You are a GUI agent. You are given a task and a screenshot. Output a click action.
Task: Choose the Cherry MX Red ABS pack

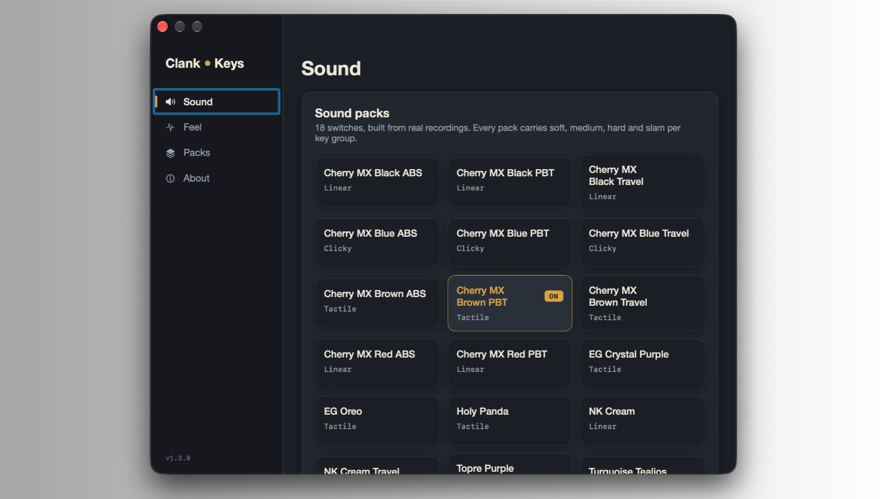point(378,363)
